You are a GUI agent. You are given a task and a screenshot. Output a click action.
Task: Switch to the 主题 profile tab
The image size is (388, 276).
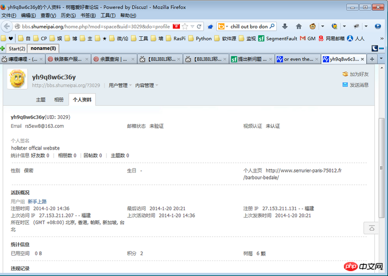(x=41, y=100)
